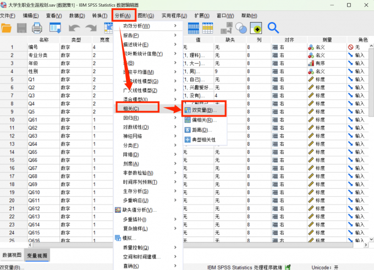Screen dimensions: 374x270
Task: Expand the 降维(D) submenu arrow
Action: click(175, 155)
